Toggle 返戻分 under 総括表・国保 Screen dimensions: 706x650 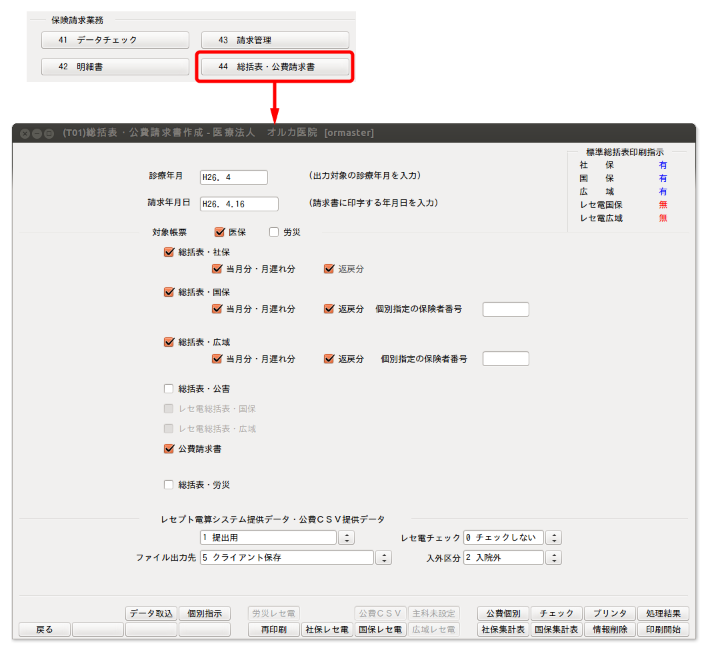(x=329, y=309)
